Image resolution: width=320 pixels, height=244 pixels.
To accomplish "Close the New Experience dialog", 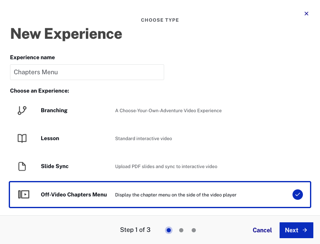I will [x=306, y=14].
